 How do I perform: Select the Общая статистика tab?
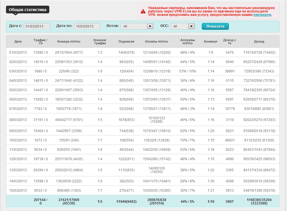coord(28,10)
